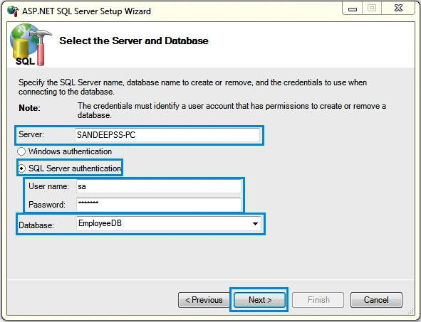Cancel the setup wizard
This screenshot has height=322, width=421.
click(376, 300)
